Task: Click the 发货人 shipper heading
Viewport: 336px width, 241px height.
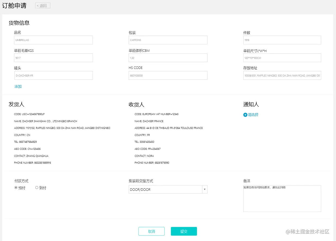Action: 16,104
